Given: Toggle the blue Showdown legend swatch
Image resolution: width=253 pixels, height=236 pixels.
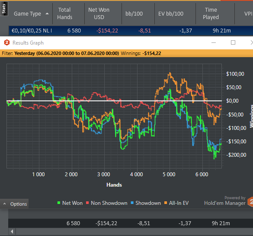Looking at the screenshot, I should tap(132, 203).
